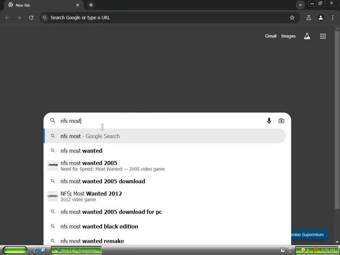Image resolution: width=340 pixels, height=255 pixels.
Task: Open the green Start button
Action: pos(15,250)
